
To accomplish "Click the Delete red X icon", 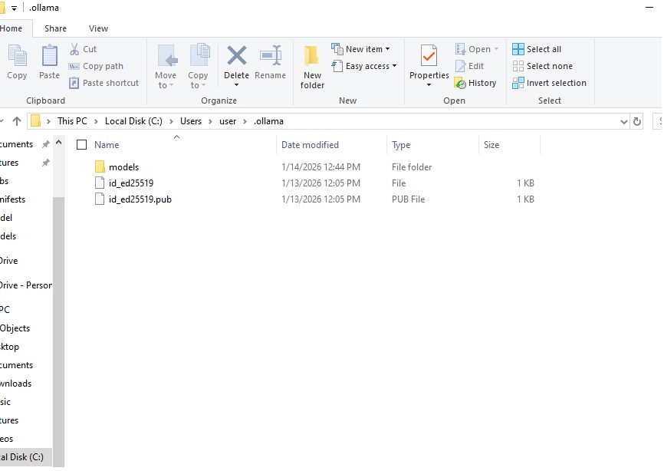I will pos(236,57).
